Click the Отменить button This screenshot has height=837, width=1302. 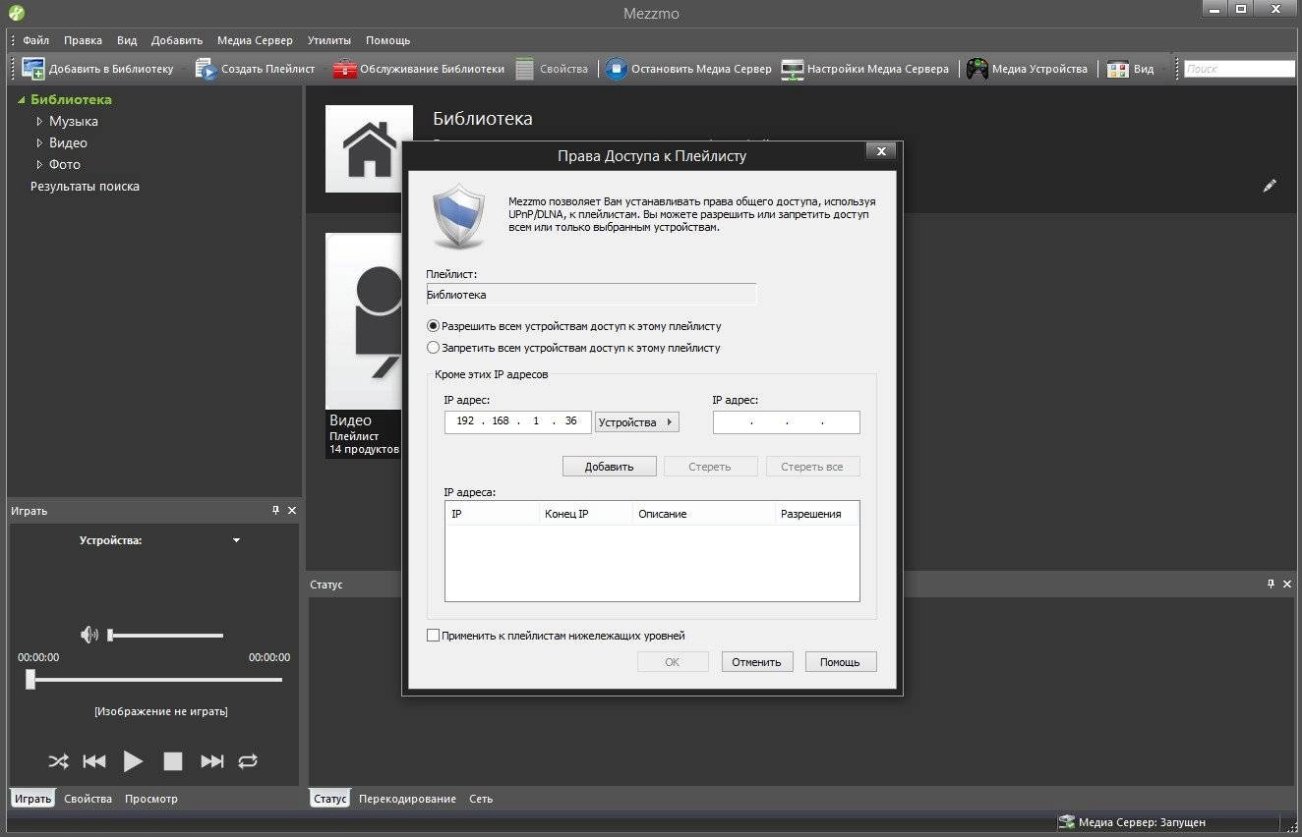[x=757, y=662]
